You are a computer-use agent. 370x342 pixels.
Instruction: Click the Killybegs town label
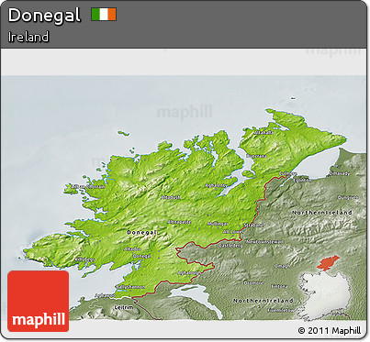point(85,259)
